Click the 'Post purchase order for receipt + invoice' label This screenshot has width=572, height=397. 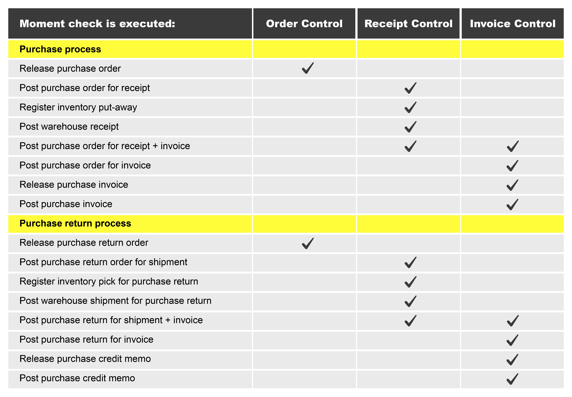click(x=105, y=146)
